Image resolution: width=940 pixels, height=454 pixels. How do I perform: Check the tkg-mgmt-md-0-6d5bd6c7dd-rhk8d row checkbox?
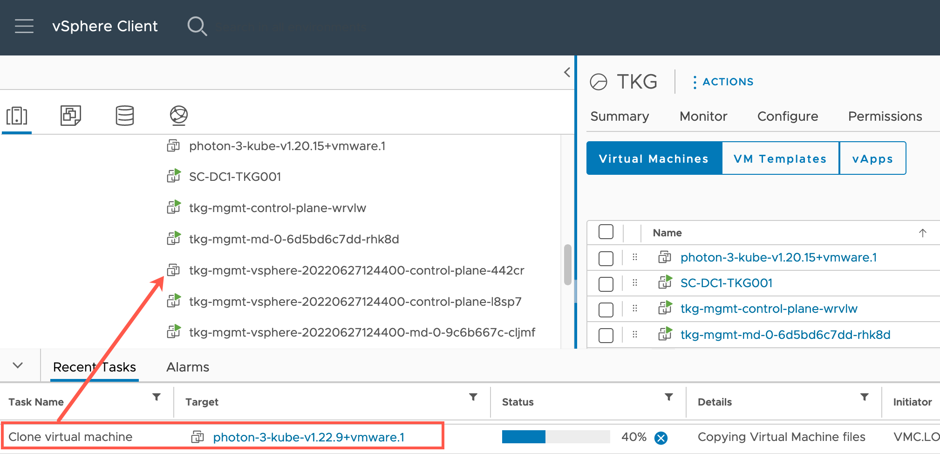click(x=606, y=335)
